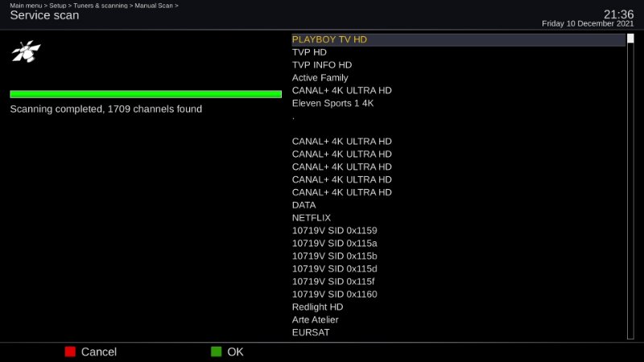Select service 10719V SID 0x1159
Screen dimensions: 644x362
coord(458,230)
